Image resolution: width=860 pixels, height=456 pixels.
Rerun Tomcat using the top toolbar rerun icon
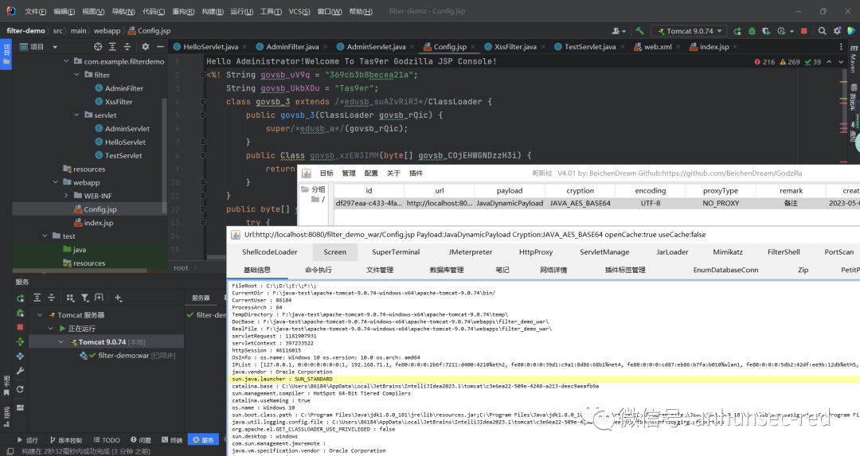737,31
